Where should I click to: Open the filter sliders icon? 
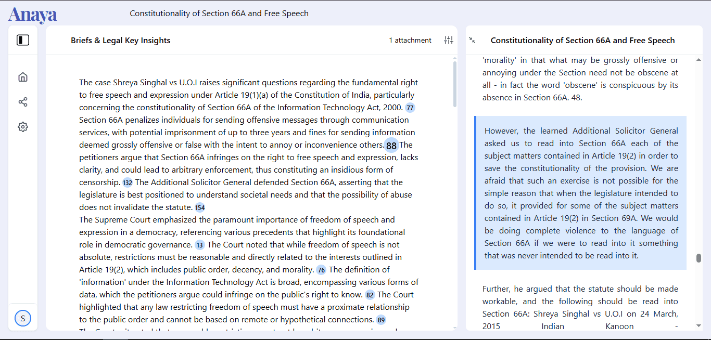(x=448, y=40)
